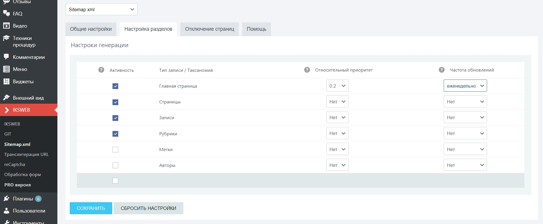The height and width of the screenshot is (224, 543).
Task: Open the Отключение страниц tab
Action: pos(210,29)
